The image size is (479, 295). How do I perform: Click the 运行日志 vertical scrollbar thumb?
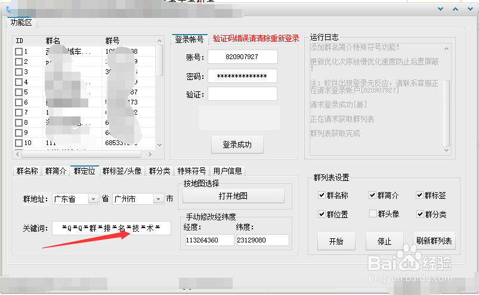(446, 113)
